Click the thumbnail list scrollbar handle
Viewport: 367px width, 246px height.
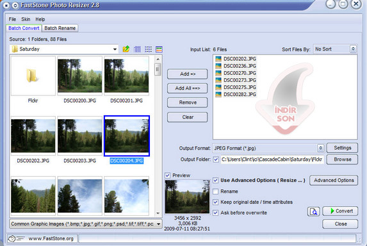(x=158, y=69)
